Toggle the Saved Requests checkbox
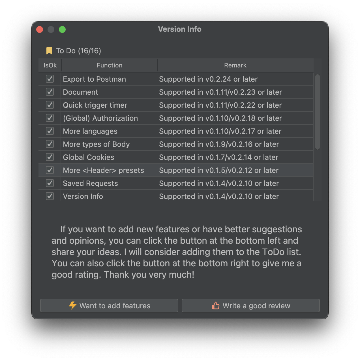 50,183
